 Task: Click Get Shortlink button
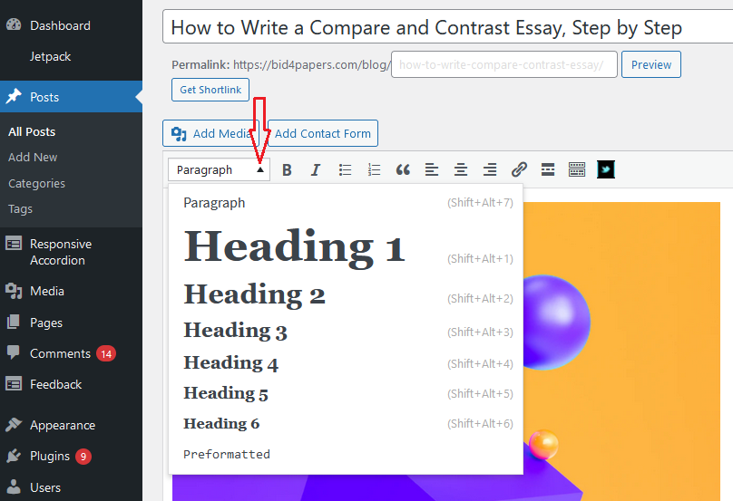click(x=210, y=90)
